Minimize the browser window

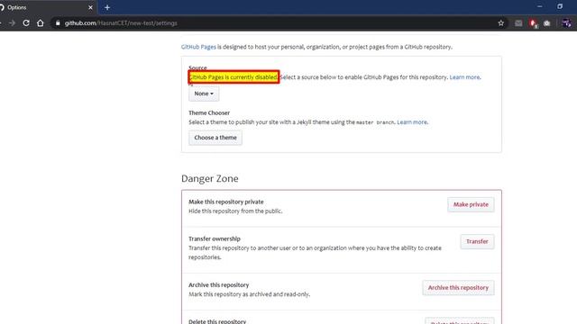(x=539, y=6)
